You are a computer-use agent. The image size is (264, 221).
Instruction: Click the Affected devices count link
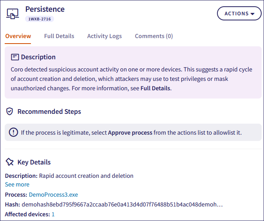pos(53,214)
